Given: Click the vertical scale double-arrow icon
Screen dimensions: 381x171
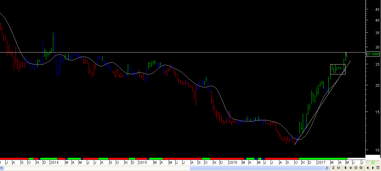Looking at the screenshot, I should [346, 168].
